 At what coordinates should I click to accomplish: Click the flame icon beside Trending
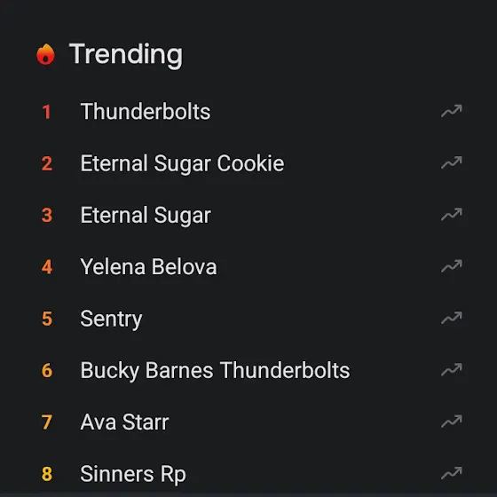pyautogui.click(x=45, y=54)
